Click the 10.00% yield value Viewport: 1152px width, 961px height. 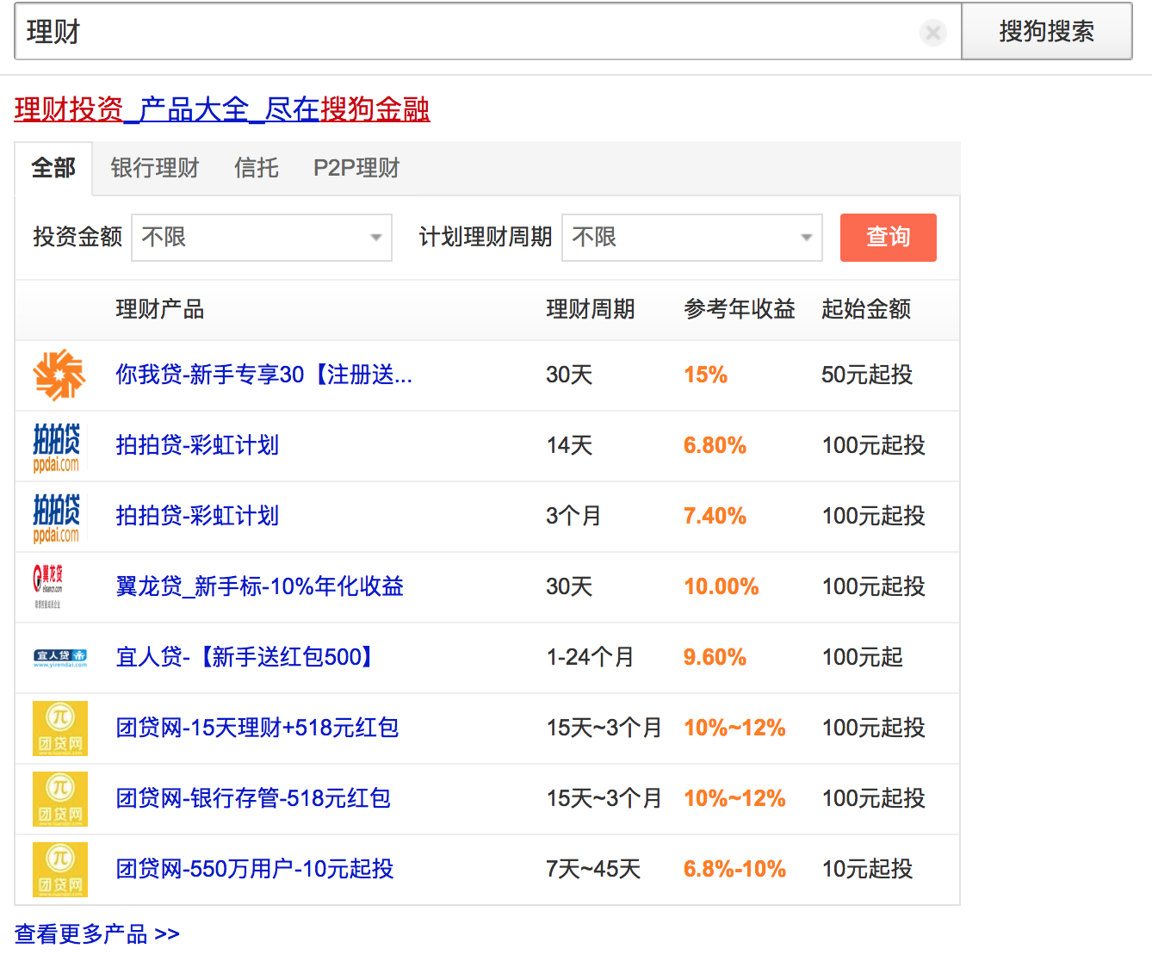pyautogui.click(x=722, y=586)
